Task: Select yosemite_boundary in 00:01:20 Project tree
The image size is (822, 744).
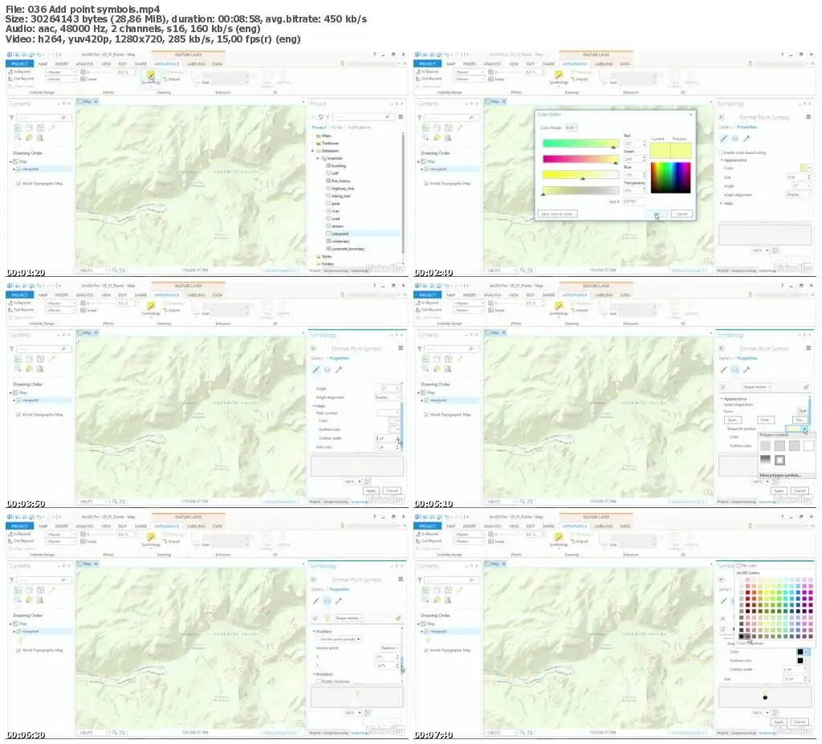Action: tap(348, 249)
